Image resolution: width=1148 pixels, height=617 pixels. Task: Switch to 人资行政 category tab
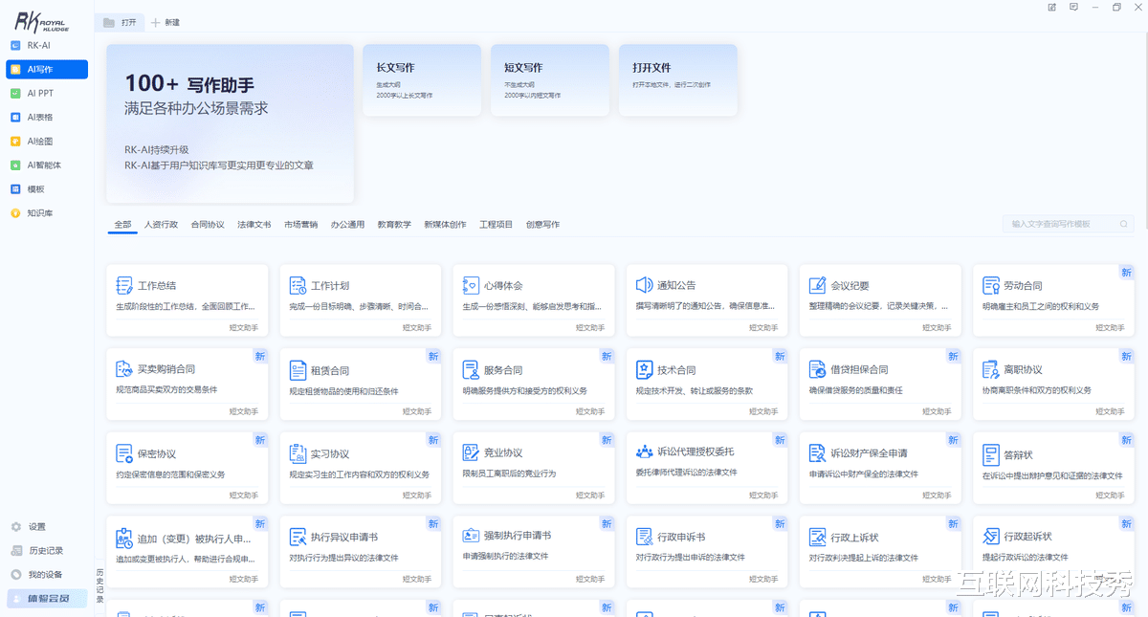tap(161, 225)
